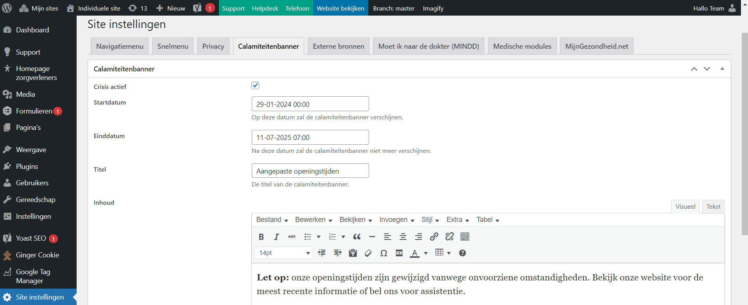Insert a page break line

coord(399,253)
